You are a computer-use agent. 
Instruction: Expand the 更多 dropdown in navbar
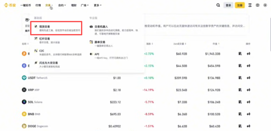point(98,5)
